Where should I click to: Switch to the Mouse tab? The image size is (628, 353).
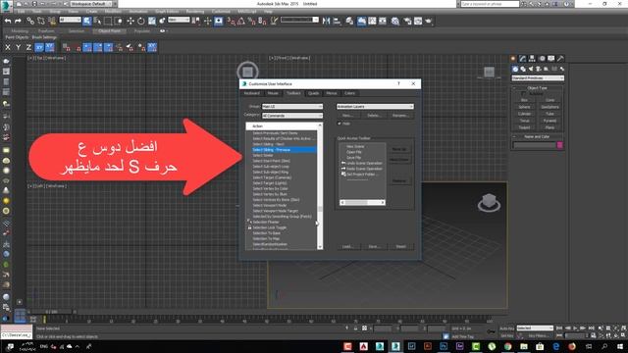273,93
